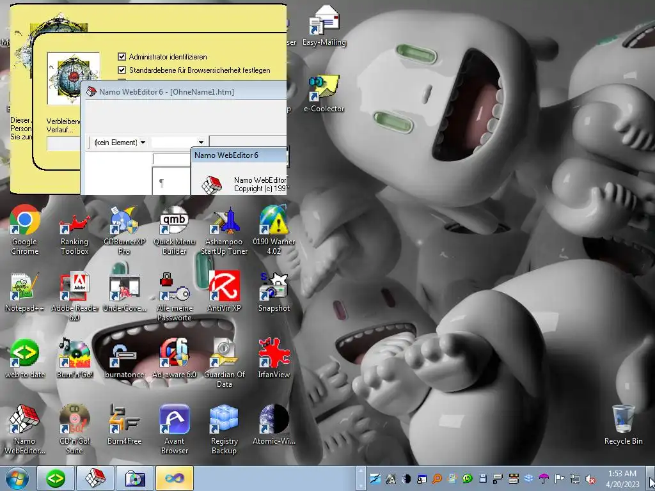Uncheck Administrator identifizieren checkbox
Screen dimensions: 655x491
click(x=122, y=56)
